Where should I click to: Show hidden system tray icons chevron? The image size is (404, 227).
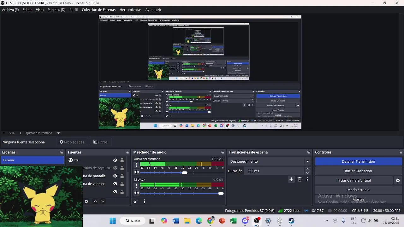pos(327,221)
